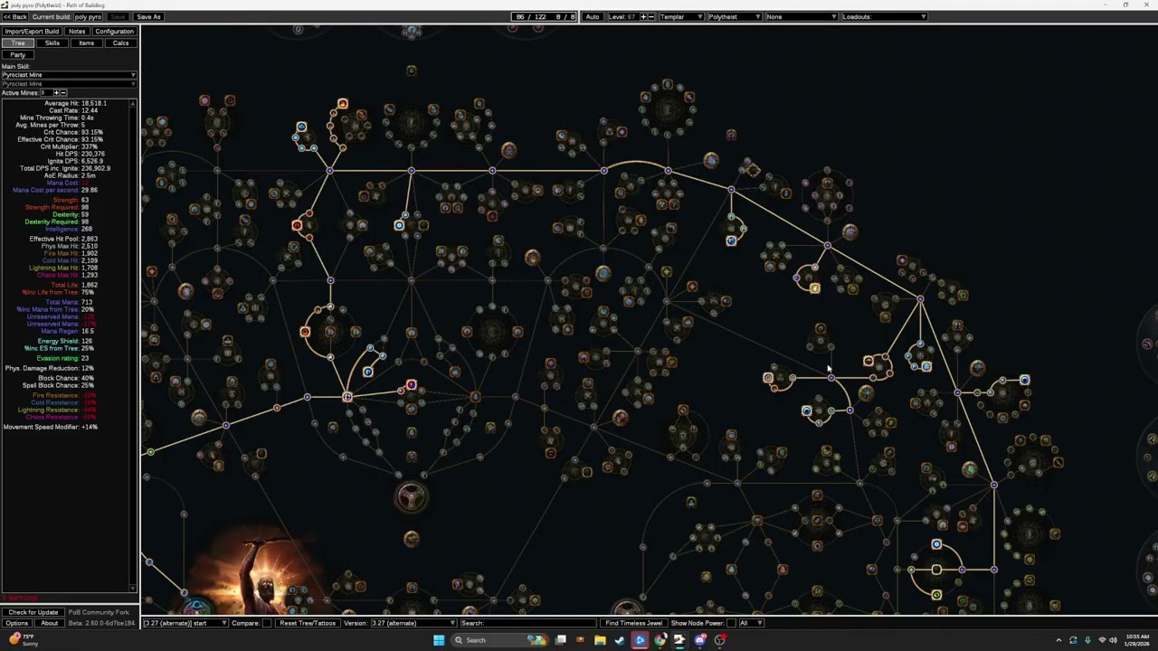The image size is (1158, 651).
Task: Increase Active Mines count
Action: (x=56, y=92)
